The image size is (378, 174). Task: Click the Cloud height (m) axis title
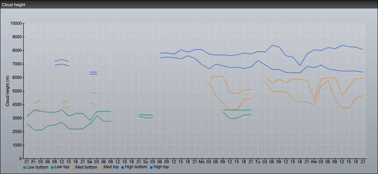[x=7, y=91]
